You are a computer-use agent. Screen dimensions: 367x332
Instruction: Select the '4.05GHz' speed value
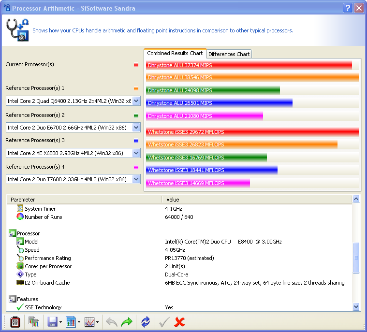click(x=175, y=250)
